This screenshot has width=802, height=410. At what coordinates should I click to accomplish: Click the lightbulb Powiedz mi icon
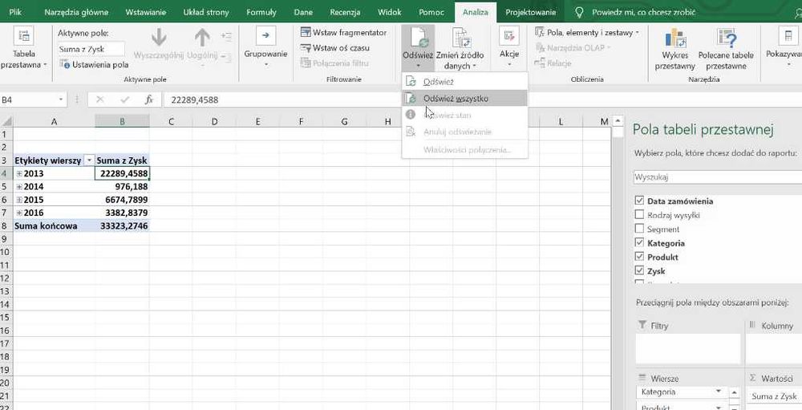point(579,12)
